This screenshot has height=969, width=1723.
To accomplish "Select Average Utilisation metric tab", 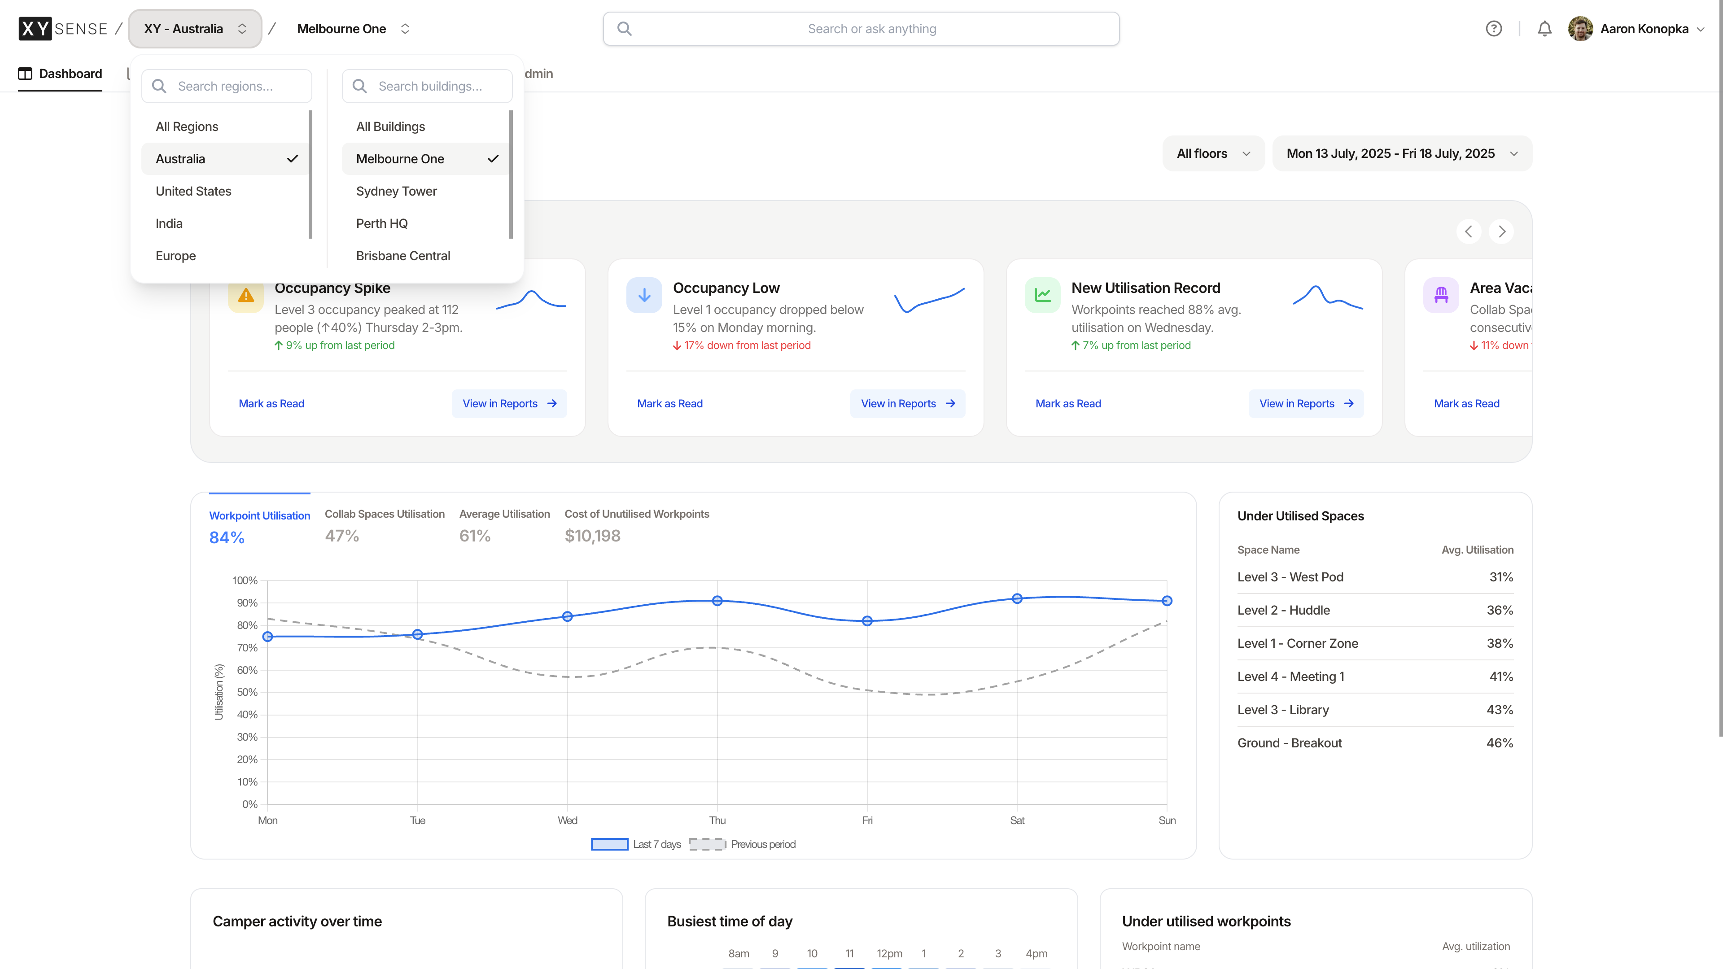I will coord(504,526).
